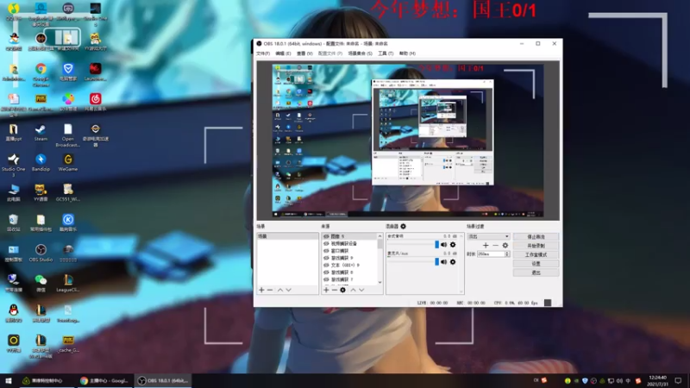Open the taskbar clock and date
The image size is (690, 388).
tap(658, 380)
